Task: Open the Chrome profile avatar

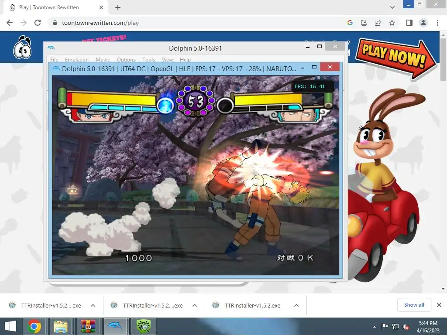Action: point(423,23)
